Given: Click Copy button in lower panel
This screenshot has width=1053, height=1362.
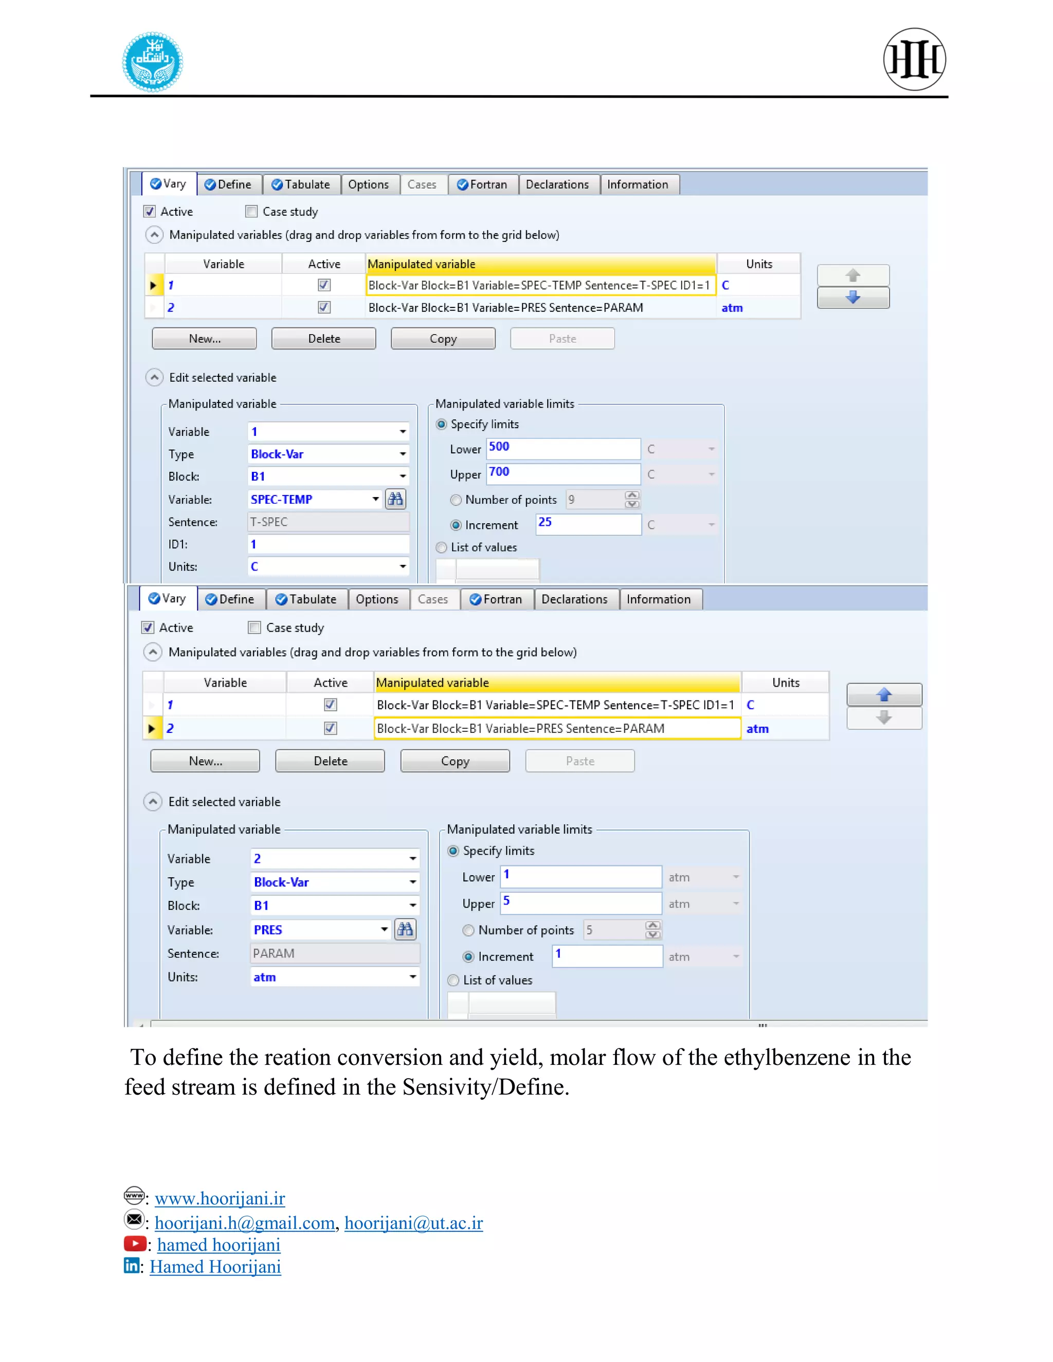Looking at the screenshot, I should pos(455,761).
